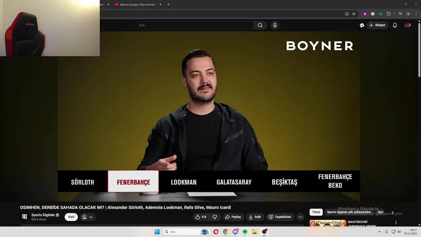Open a new browser tab
The image size is (421, 237).
(x=168, y=5)
